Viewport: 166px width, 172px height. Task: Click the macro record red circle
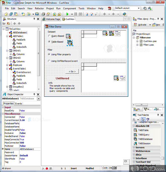[47, 168]
